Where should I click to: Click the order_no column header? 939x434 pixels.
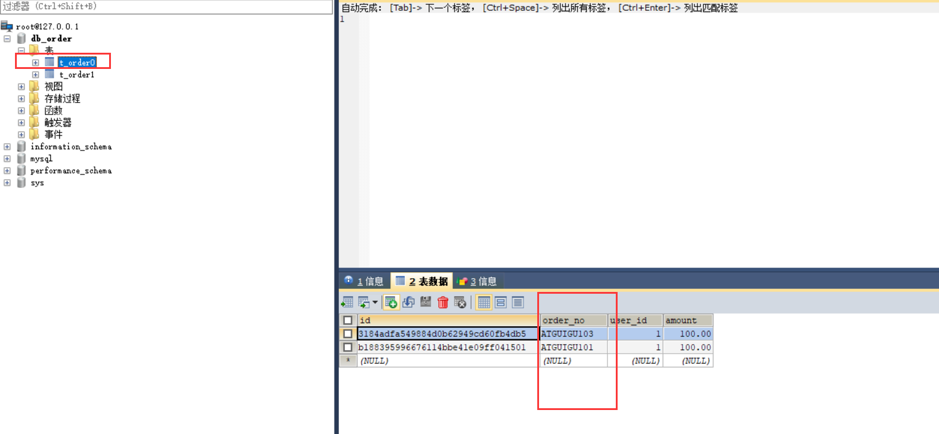[x=574, y=320]
